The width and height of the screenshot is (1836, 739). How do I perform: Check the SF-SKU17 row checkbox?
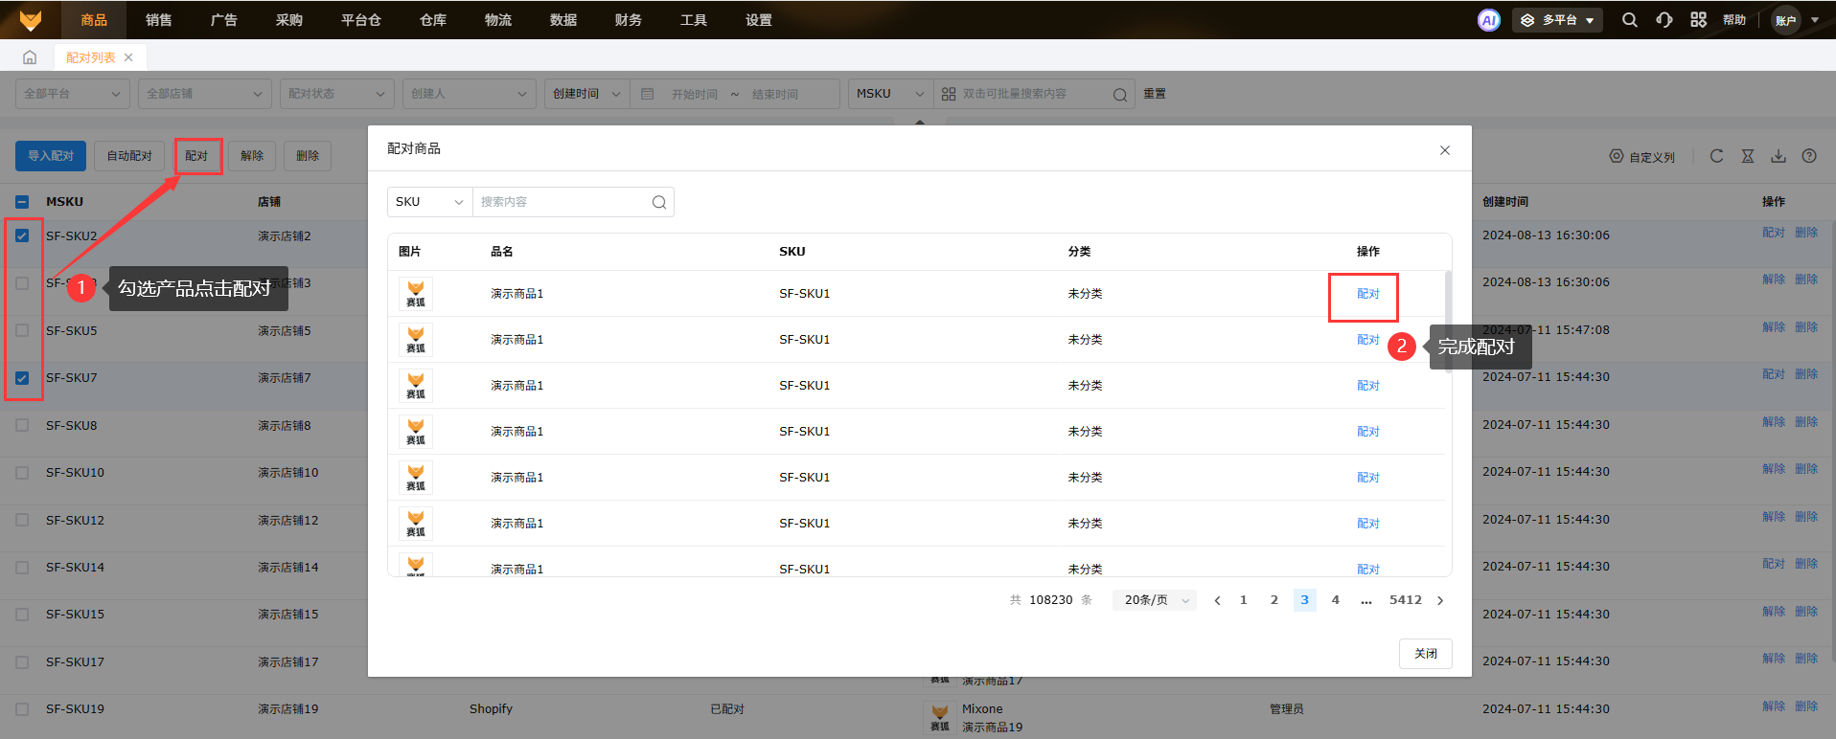click(22, 662)
